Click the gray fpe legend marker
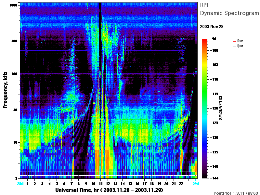Image resolution: width=260 pixels, height=195 pixels. 234,46
